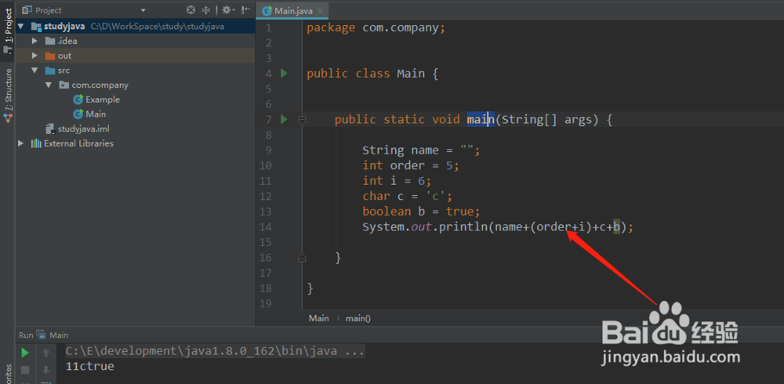Collapse the com.company package
The height and width of the screenshot is (384, 784).
pyautogui.click(x=49, y=85)
